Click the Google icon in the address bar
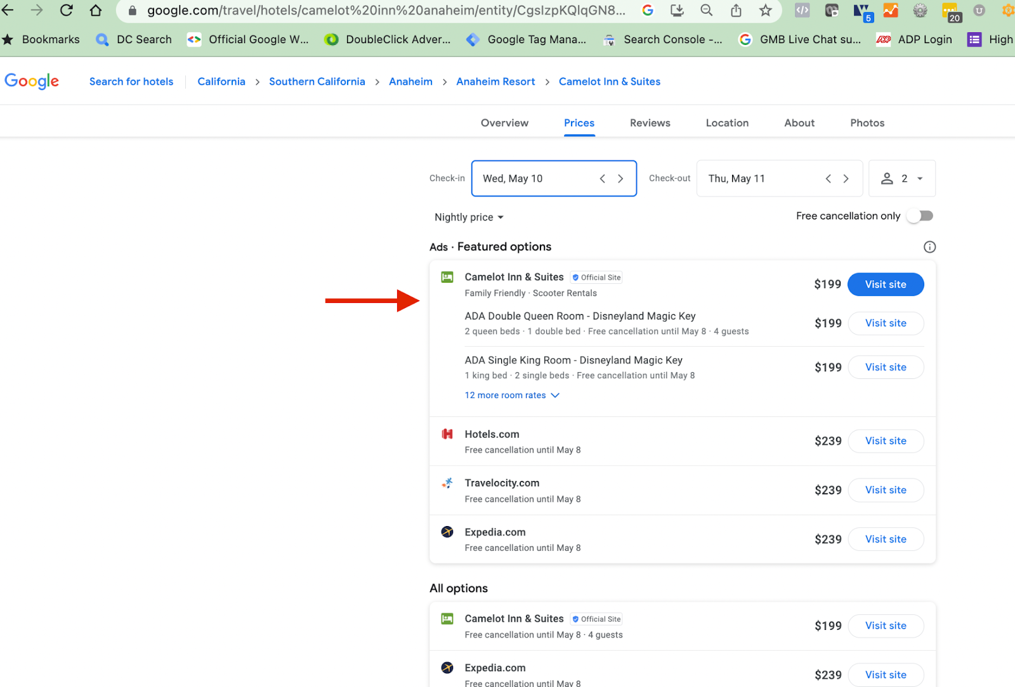 (x=648, y=10)
